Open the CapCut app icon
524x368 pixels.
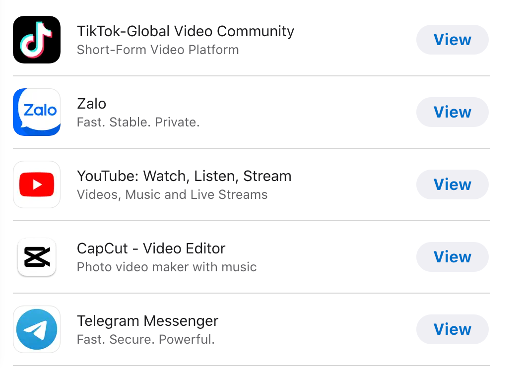[37, 257]
